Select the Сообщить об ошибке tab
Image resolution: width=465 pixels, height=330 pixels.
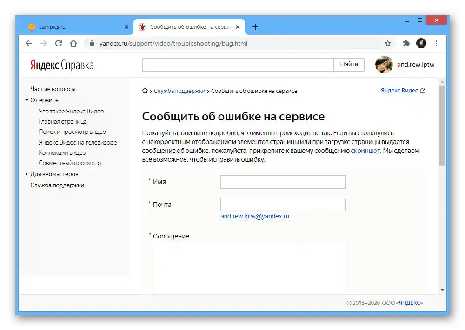click(x=189, y=27)
